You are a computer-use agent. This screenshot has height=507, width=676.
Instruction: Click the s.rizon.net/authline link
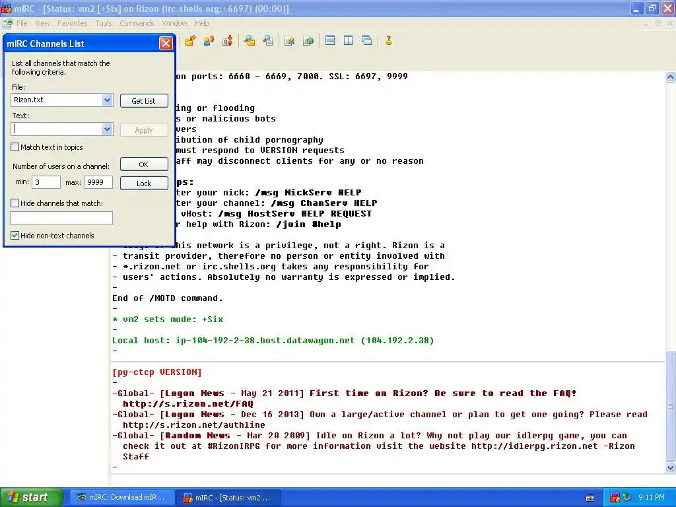pyautogui.click(x=193, y=425)
